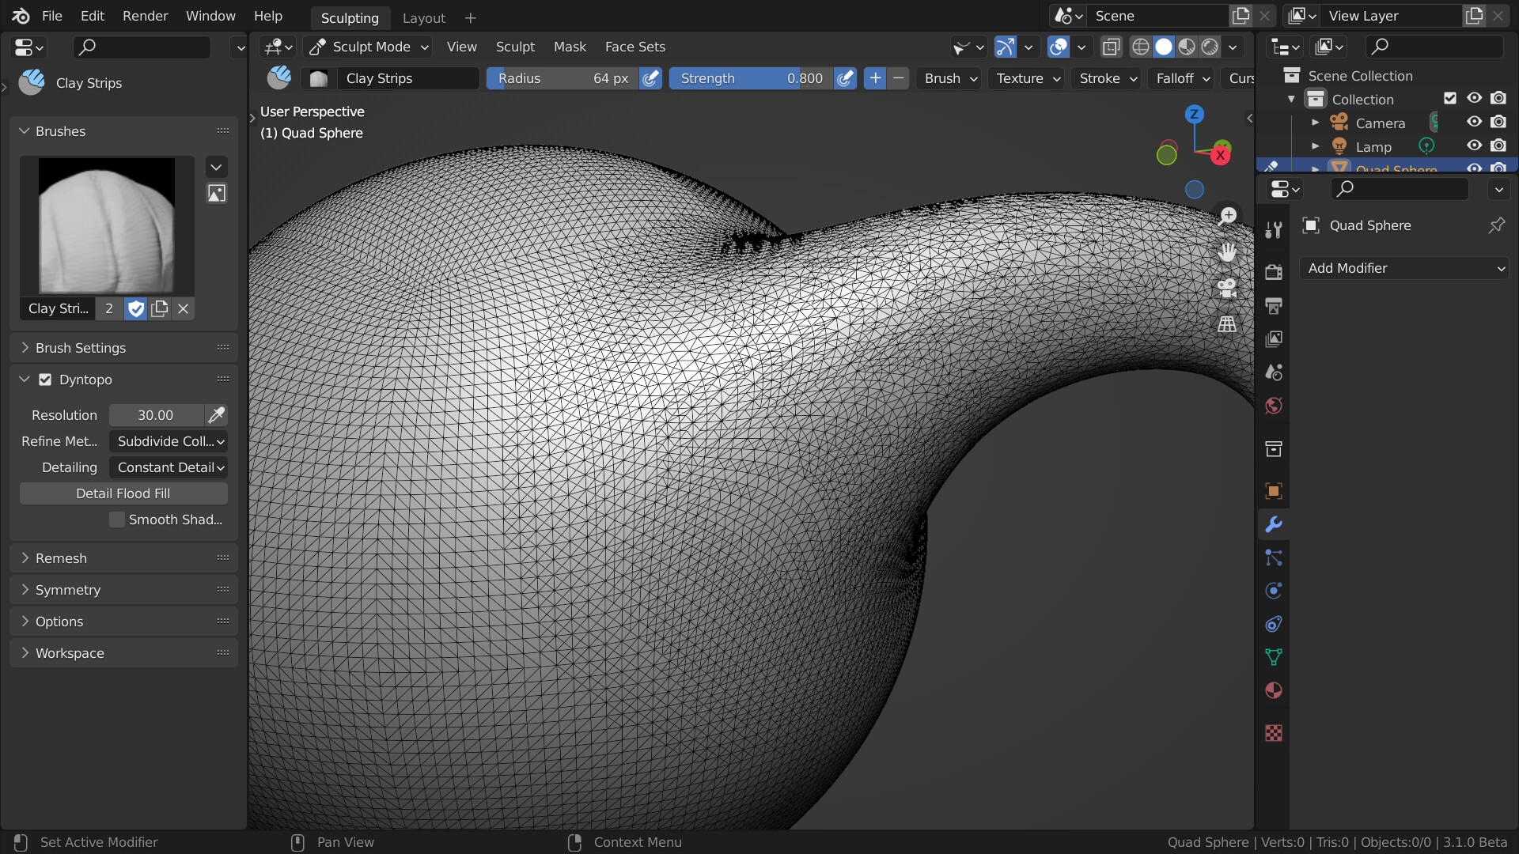Open the Falloff popover in the header

(1180, 78)
